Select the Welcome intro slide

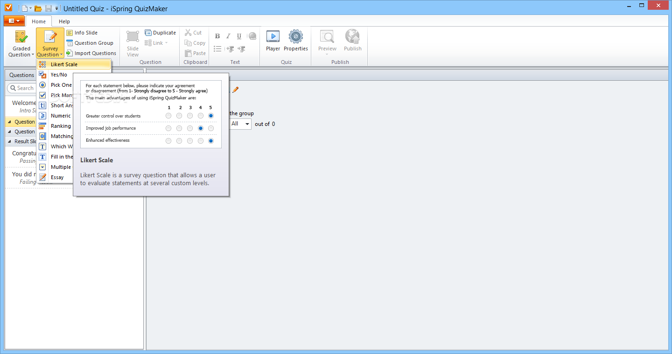click(21, 106)
